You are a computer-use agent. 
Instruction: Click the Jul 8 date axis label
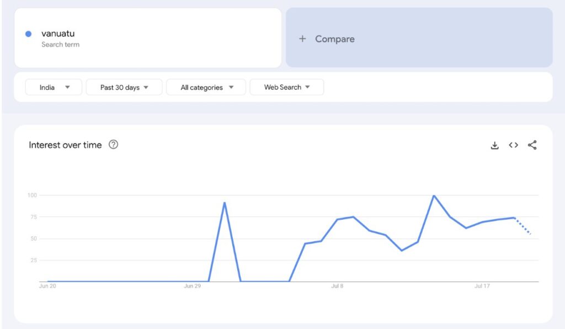337,286
